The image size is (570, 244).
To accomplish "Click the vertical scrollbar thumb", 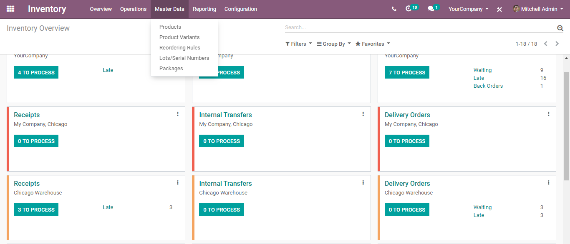I will click(566, 126).
